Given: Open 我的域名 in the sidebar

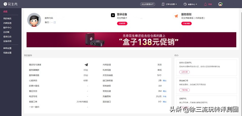Looking at the screenshot, I should (7, 18).
